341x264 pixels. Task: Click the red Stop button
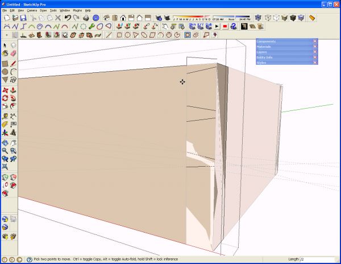click(225, 27)
